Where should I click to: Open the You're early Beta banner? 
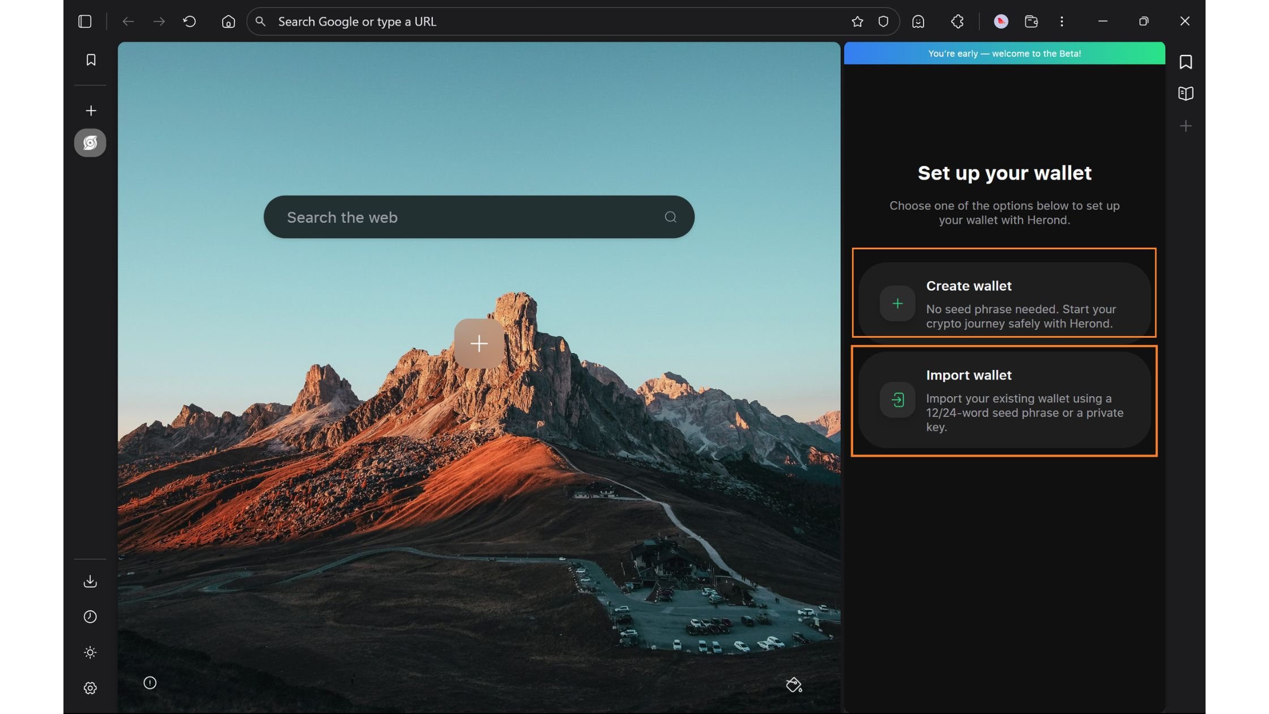pos(1004,53)
